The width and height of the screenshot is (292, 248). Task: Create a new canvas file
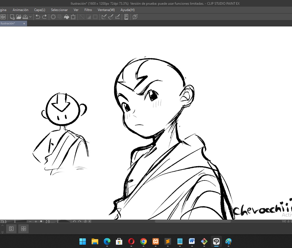(x=12, y=17)
